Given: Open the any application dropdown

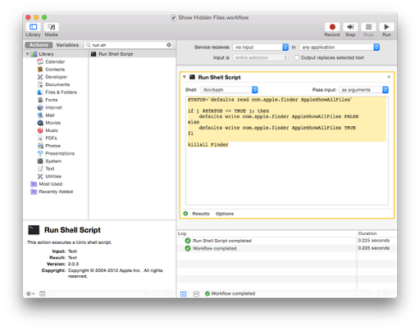Looking at the screenshot, I should (340, 47).
